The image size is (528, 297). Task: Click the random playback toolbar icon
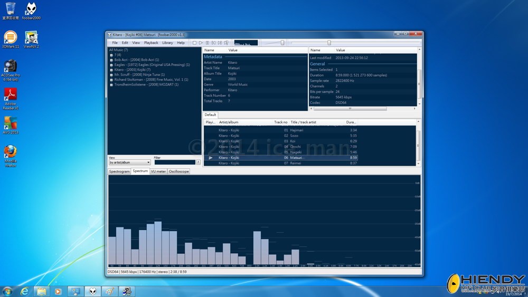click(x=226, y=43)
